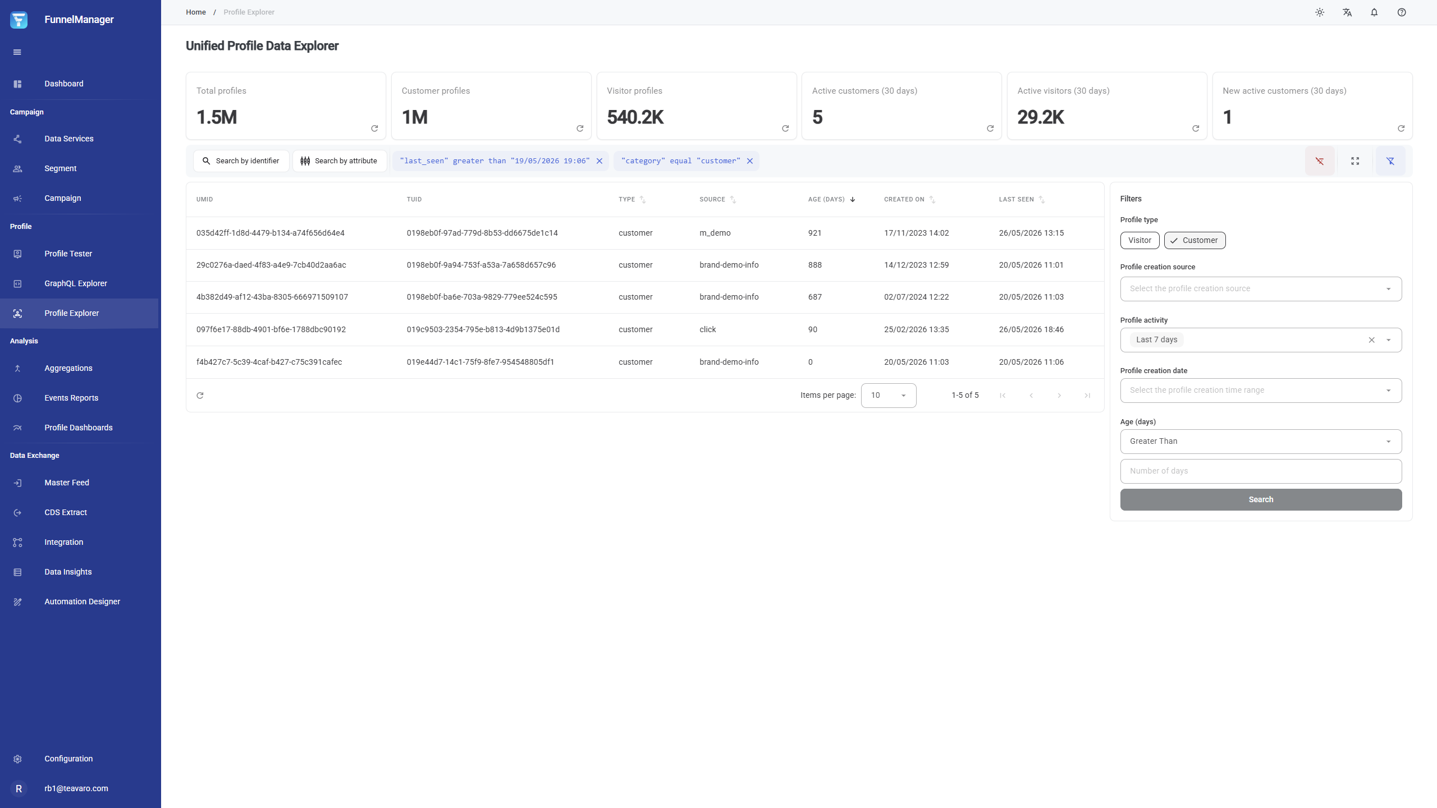The image size is (1437, 808).
Task: Open the Profile creation date dropdown
Action: [x=1261, y=391]
